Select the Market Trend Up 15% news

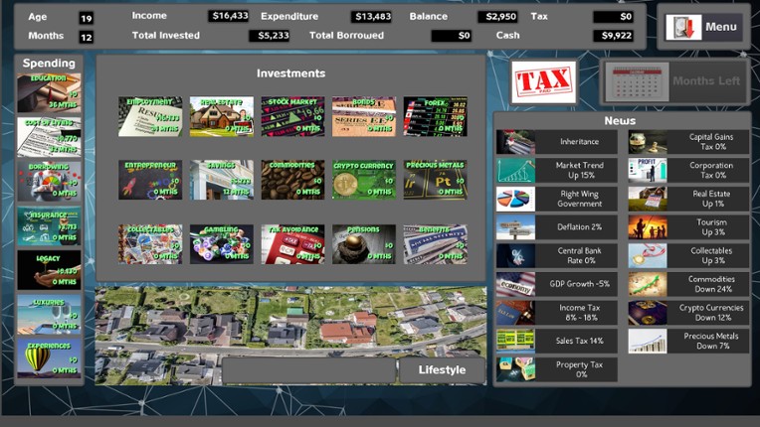point(557,171)
